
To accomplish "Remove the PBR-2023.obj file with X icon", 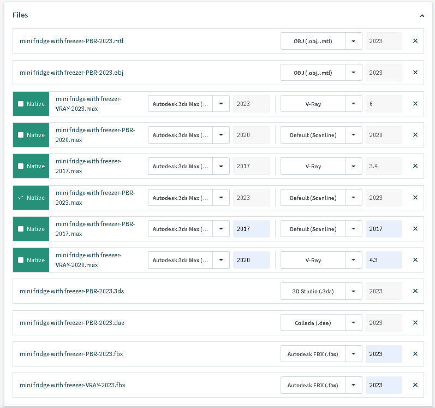I will [x=415, y=73].
